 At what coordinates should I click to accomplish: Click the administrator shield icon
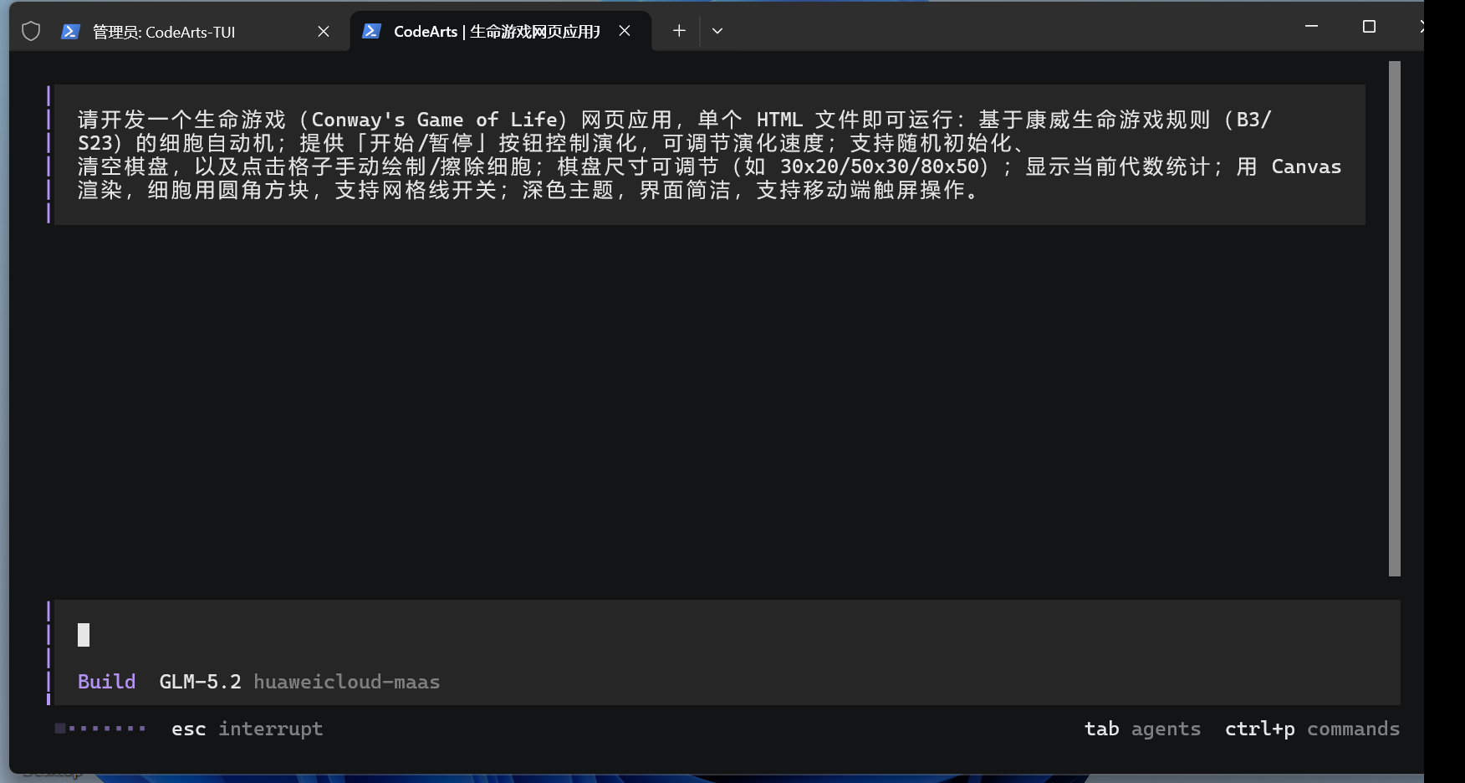pyautogui.click(x=31, y=32)
